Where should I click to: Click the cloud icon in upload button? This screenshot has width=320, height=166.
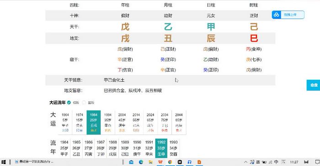click(276, 15)
